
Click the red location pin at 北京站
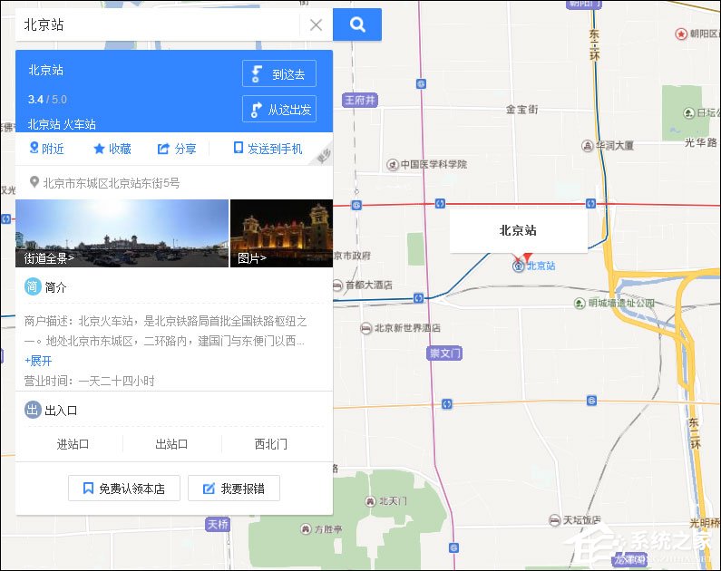pyautogui.click(x=528, y=256)
